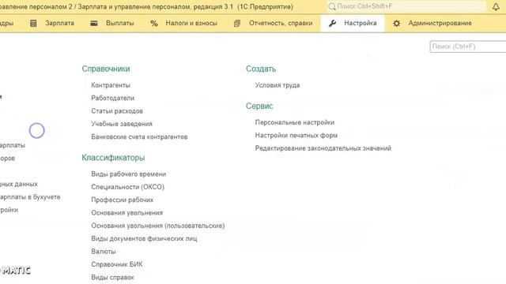Go to Администрирование section
This screenshot has width=506, height=284.
440,23
